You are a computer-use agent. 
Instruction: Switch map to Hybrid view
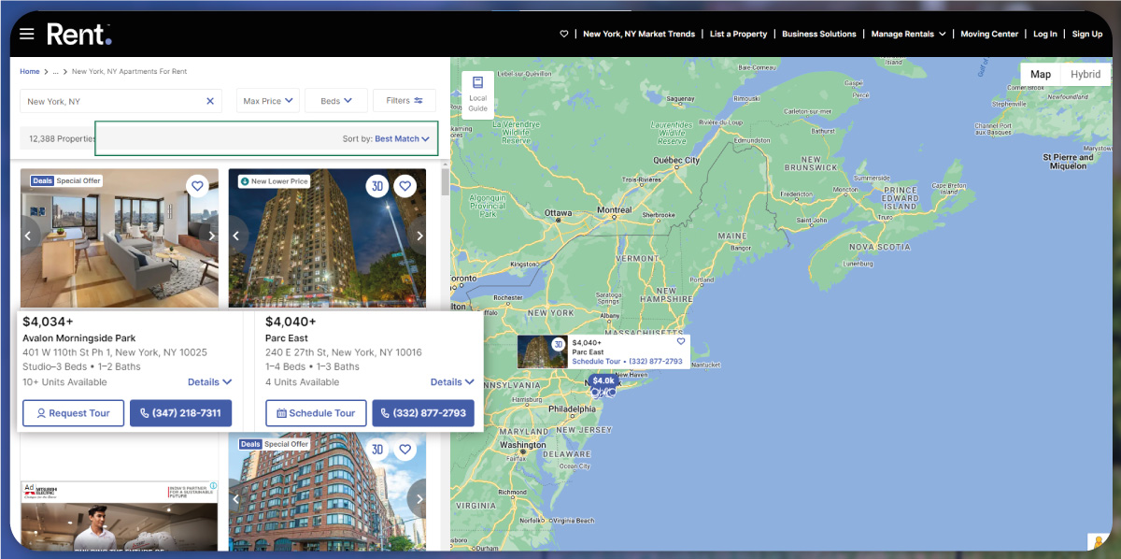click(1086, 75)
